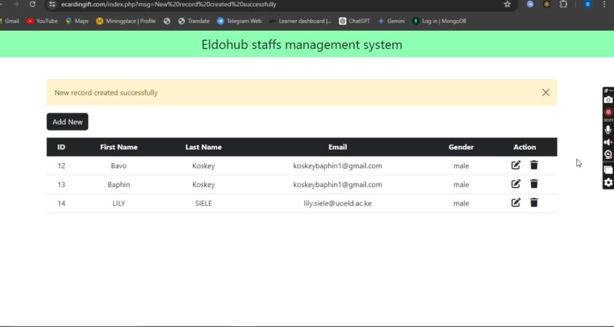Image resolution: width=614 pixels, height=327 pixels.
Task: Open the browser three-dot menu
Action: (x=605, y=4)
